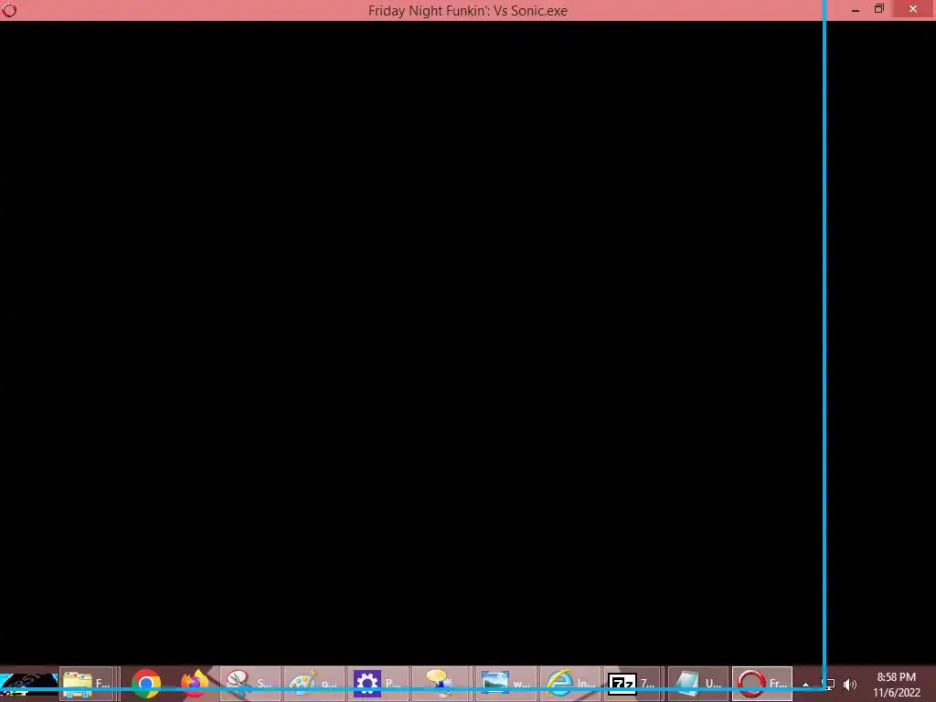Switch to the notepad-style 'U...' taskbar button
This screenshot has height=702, width=936.
698,684
